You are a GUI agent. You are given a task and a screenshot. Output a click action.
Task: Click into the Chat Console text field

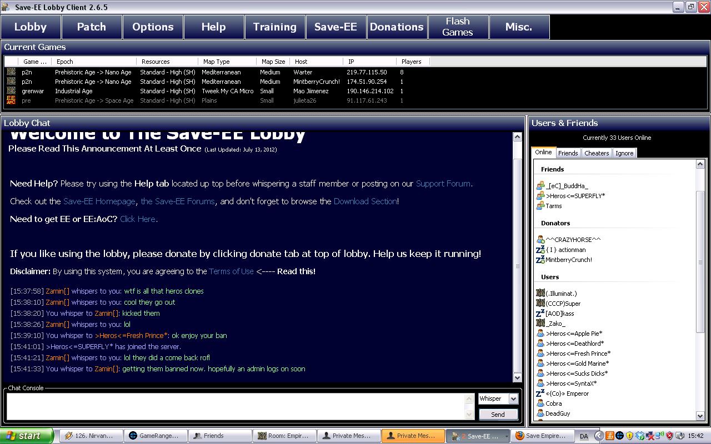point(236,406)
